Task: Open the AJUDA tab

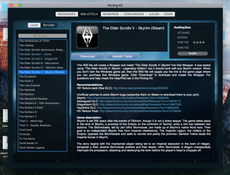Action: (x=154, y=14)
